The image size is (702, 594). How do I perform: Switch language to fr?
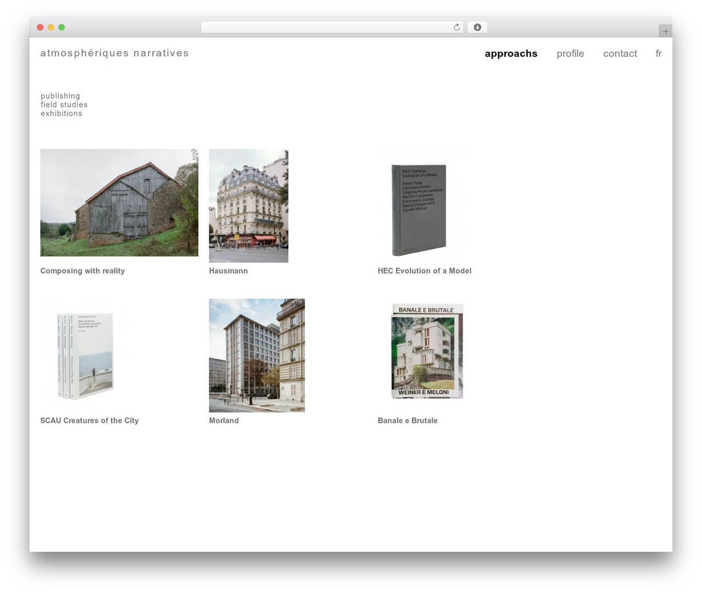[x=659, y=54]
